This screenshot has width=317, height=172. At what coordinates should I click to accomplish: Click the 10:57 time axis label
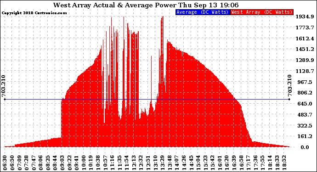point(105,162)
